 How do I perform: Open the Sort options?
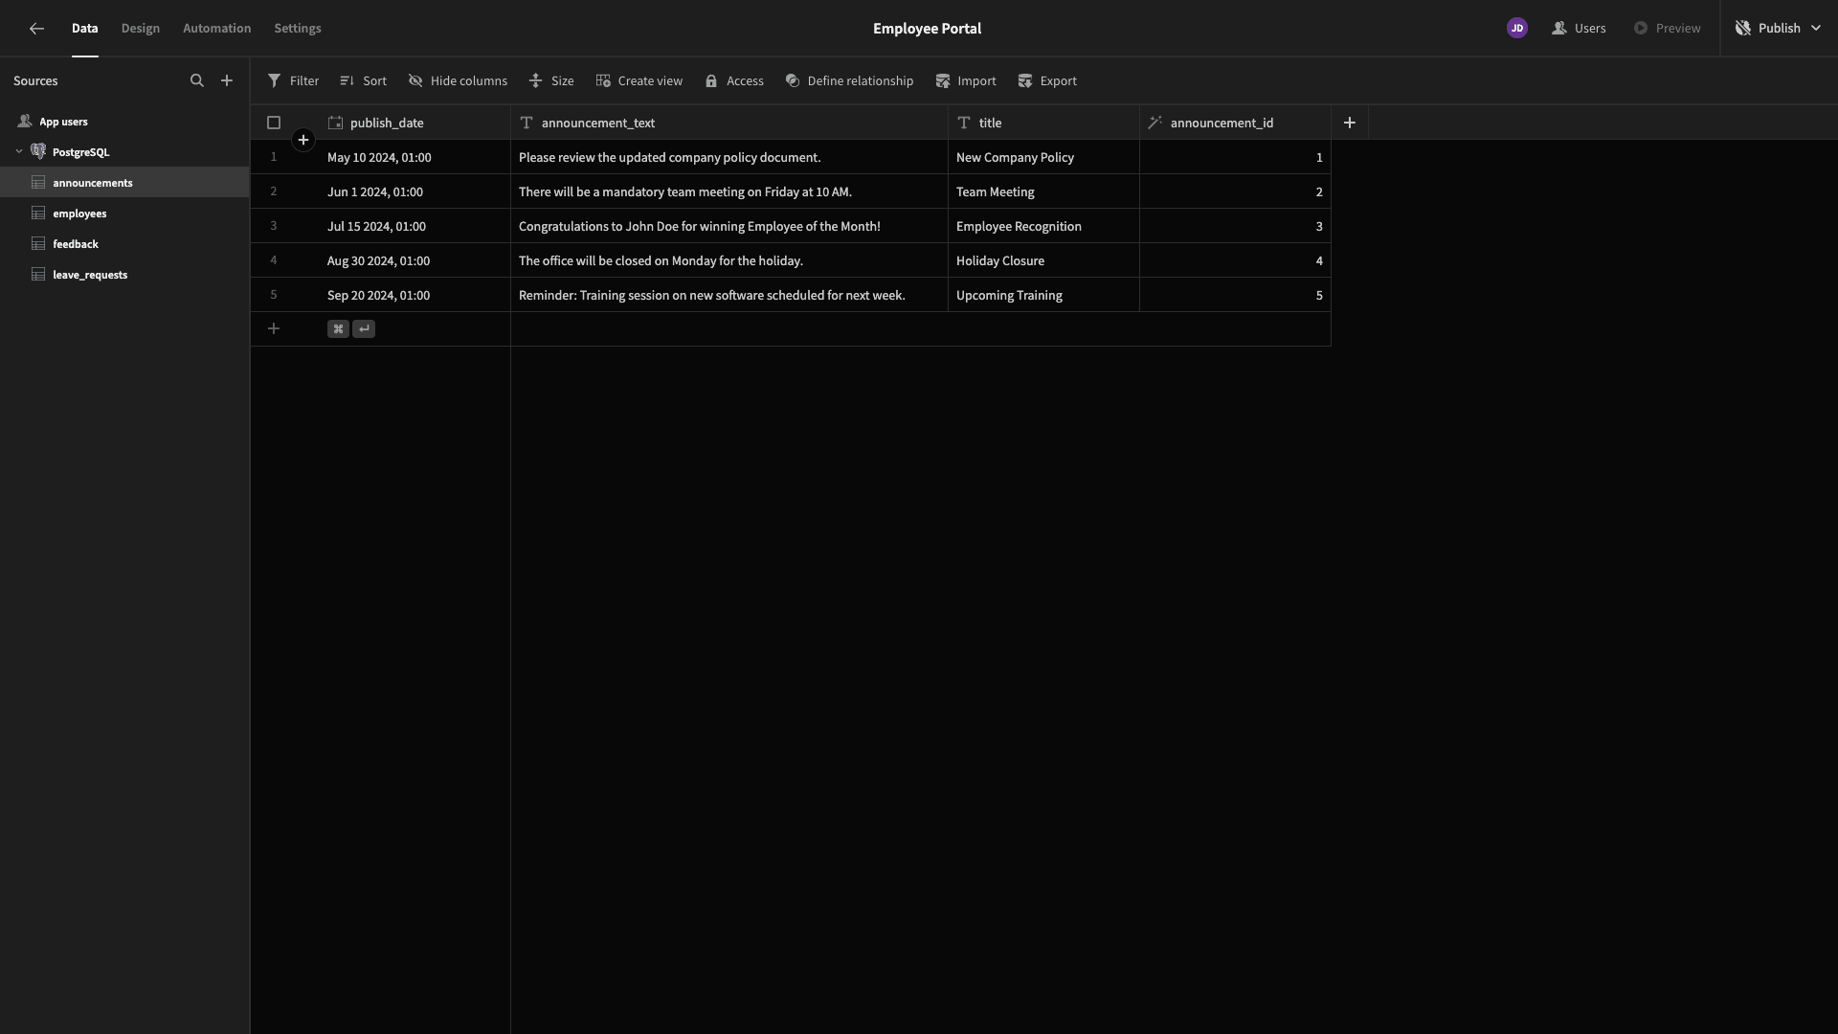[363, 81]
